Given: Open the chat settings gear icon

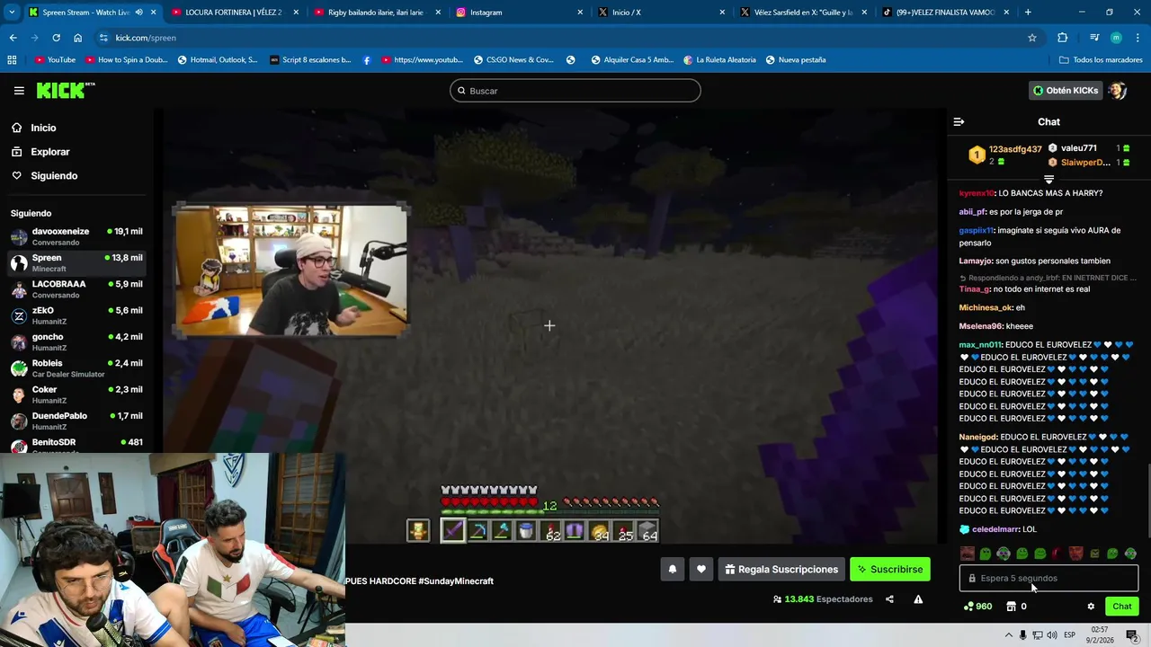Looking at the screenshot, I should click(1091, 607).
